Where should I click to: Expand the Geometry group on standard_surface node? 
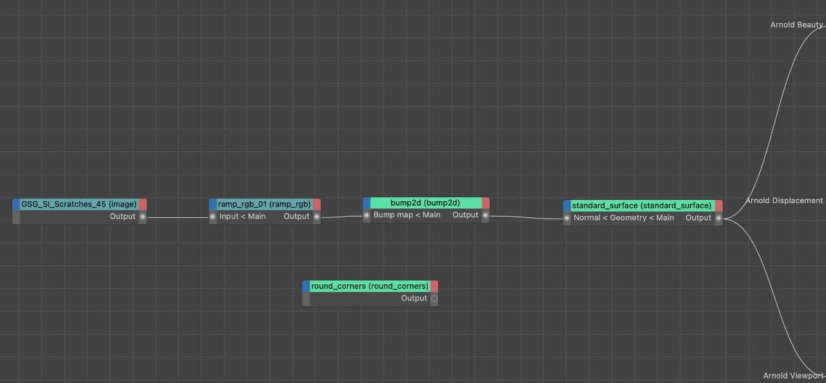[x=629, y=217]
